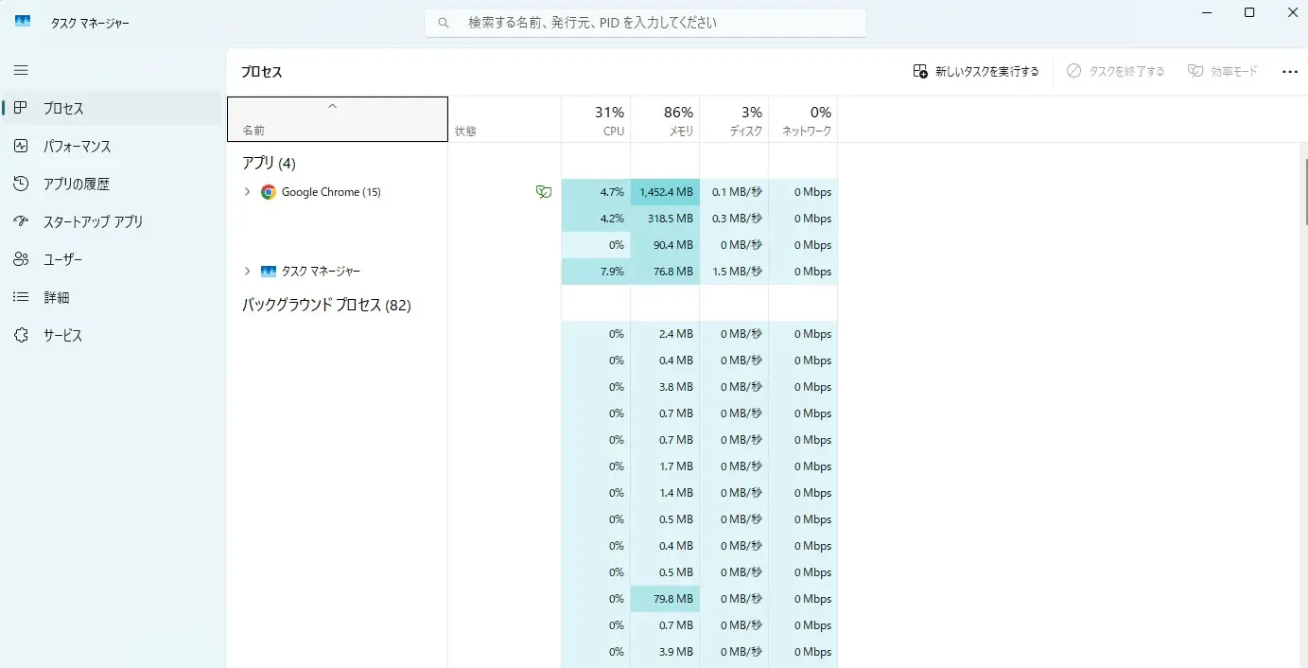Screen dimensions: 1308x668
Task: Click the sort arrow above 名前
Action: [x=332, y=106]
